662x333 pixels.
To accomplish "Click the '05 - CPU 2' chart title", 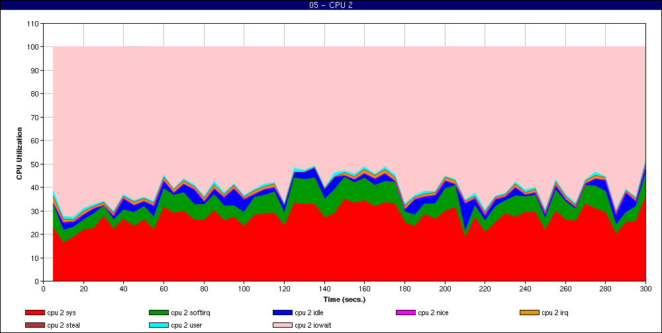I will tap(330, 5).
